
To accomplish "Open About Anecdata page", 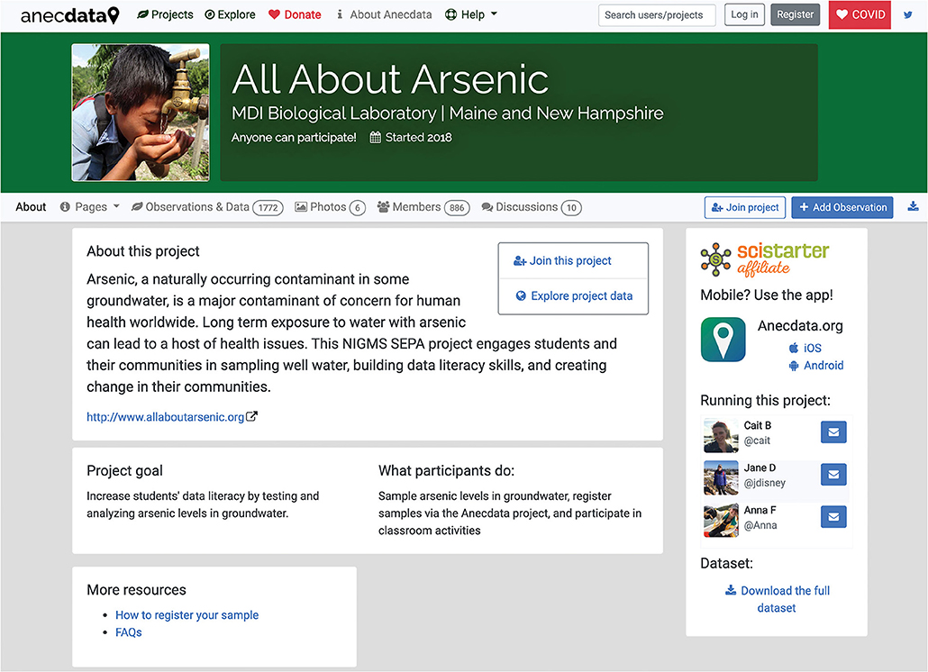I will [384, 14].
